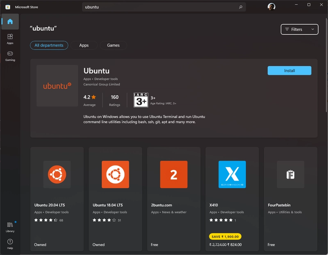328x255 pixels.
Task: Click Free label under 2buntu.com
Action: [155, 244]
